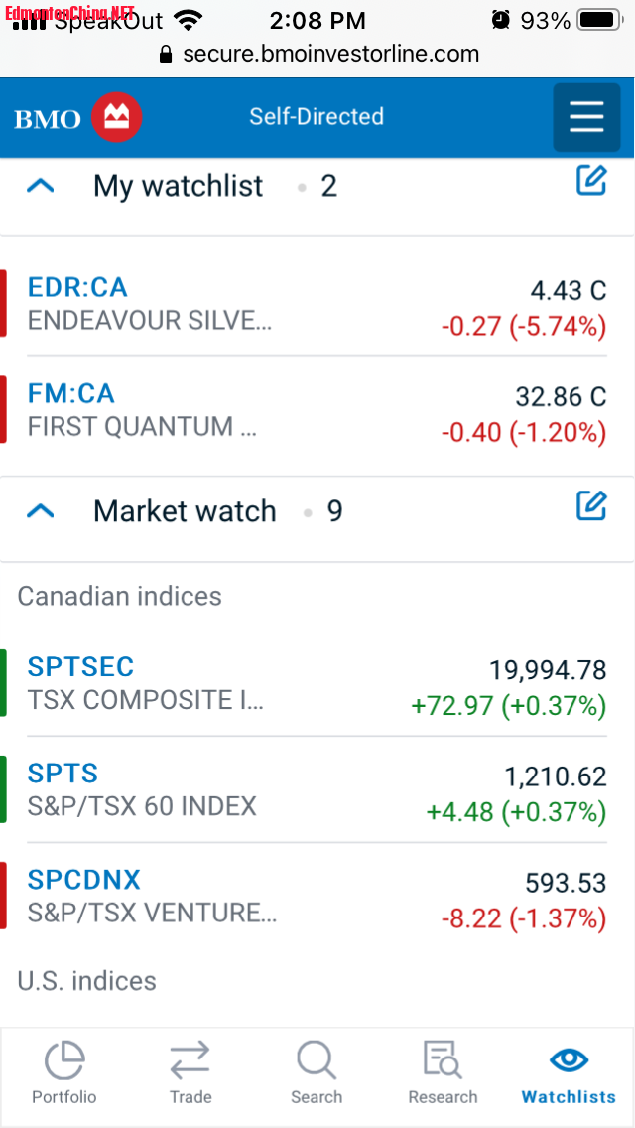Screen dimensions: 635x1128
Task: Tap the Trade arrows icon
Action: click(190, 1060)
